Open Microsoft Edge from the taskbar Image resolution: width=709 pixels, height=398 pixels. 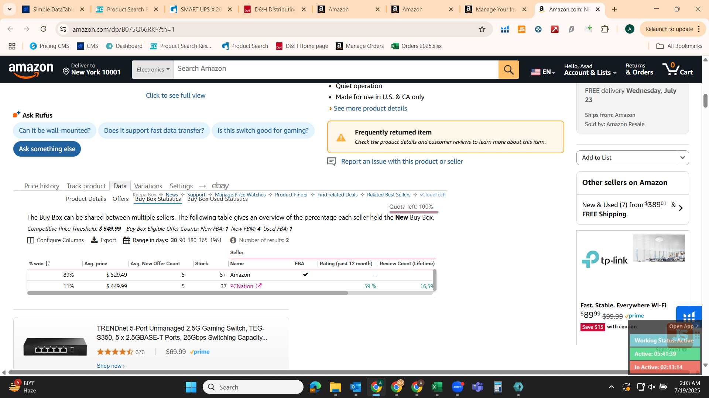tap(315, 387)
